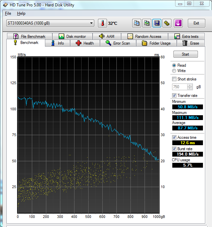Click the Exit button

click(196, 23)
